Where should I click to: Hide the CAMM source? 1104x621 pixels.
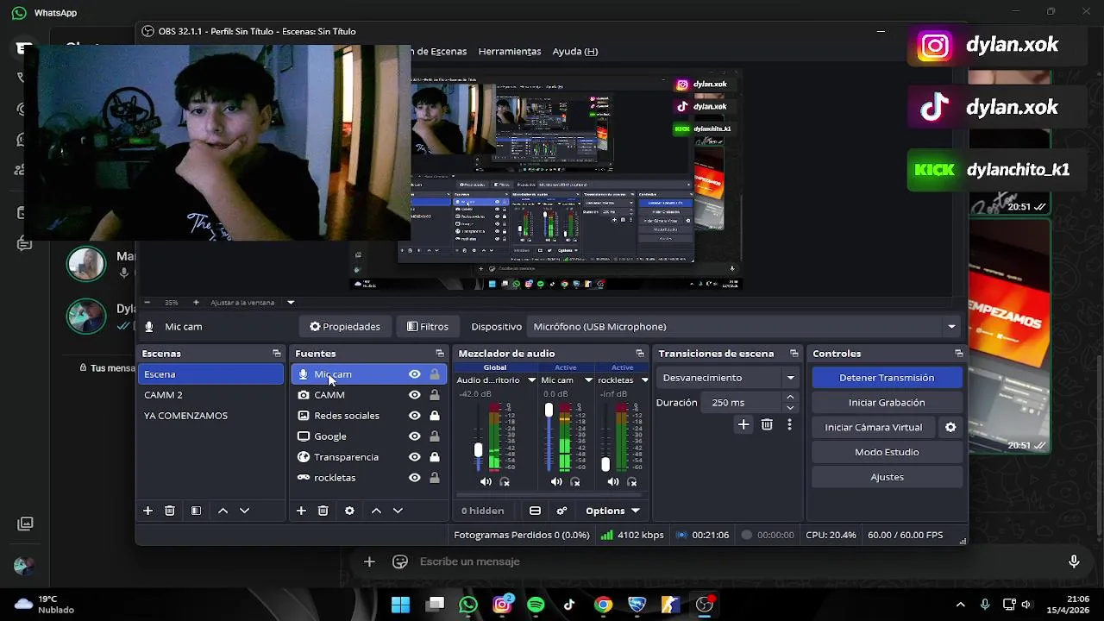415,395
